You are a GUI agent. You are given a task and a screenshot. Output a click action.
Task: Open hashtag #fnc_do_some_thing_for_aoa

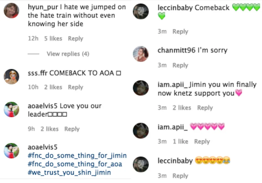[75, 164]
